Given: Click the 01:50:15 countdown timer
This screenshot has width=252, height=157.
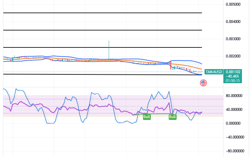Looking at the screenshot, I should (233, 81).
